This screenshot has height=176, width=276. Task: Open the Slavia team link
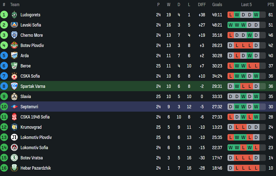point(25,97)
